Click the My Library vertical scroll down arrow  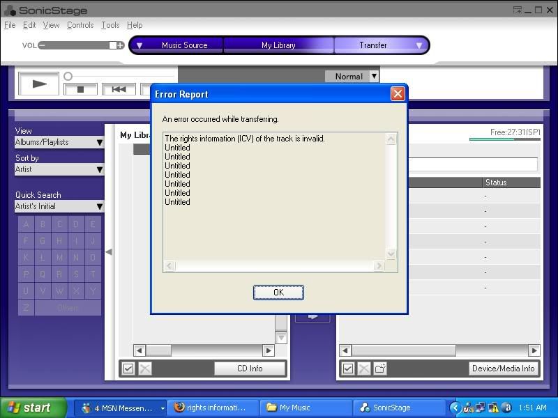281,337
